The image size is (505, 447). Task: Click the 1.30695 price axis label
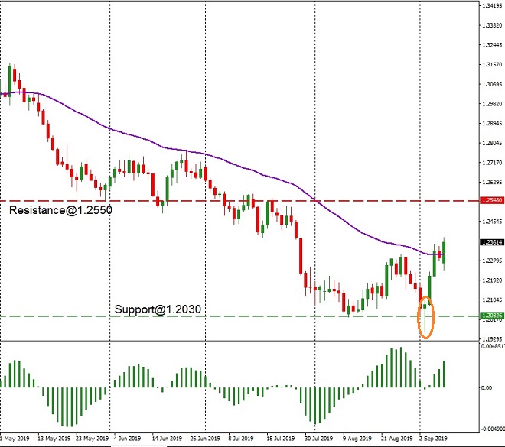point(492,84)
